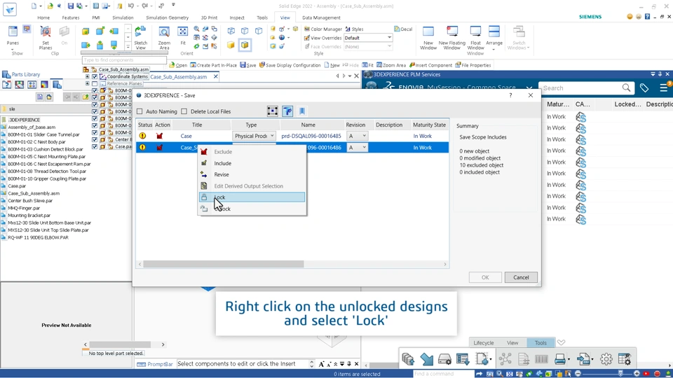This screenshot has height=378, width=673.
Task: Click the select-all icon in the Save dialog
Action: (272, 111)
